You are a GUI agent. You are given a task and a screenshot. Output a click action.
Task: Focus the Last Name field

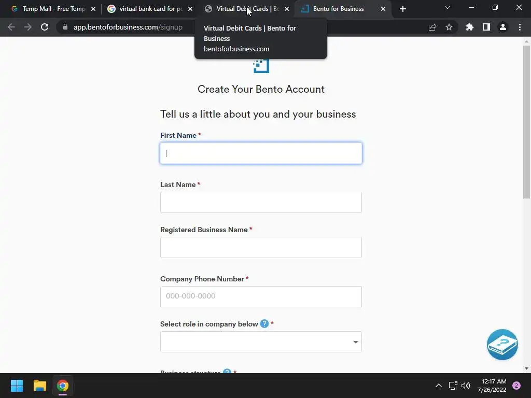(261, 203)
